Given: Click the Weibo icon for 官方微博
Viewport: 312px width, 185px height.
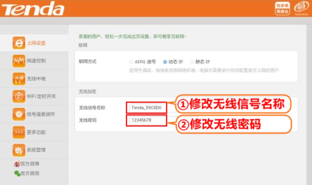Looking at the screenshot, I should pyautogui.click(x=17, y=164).
